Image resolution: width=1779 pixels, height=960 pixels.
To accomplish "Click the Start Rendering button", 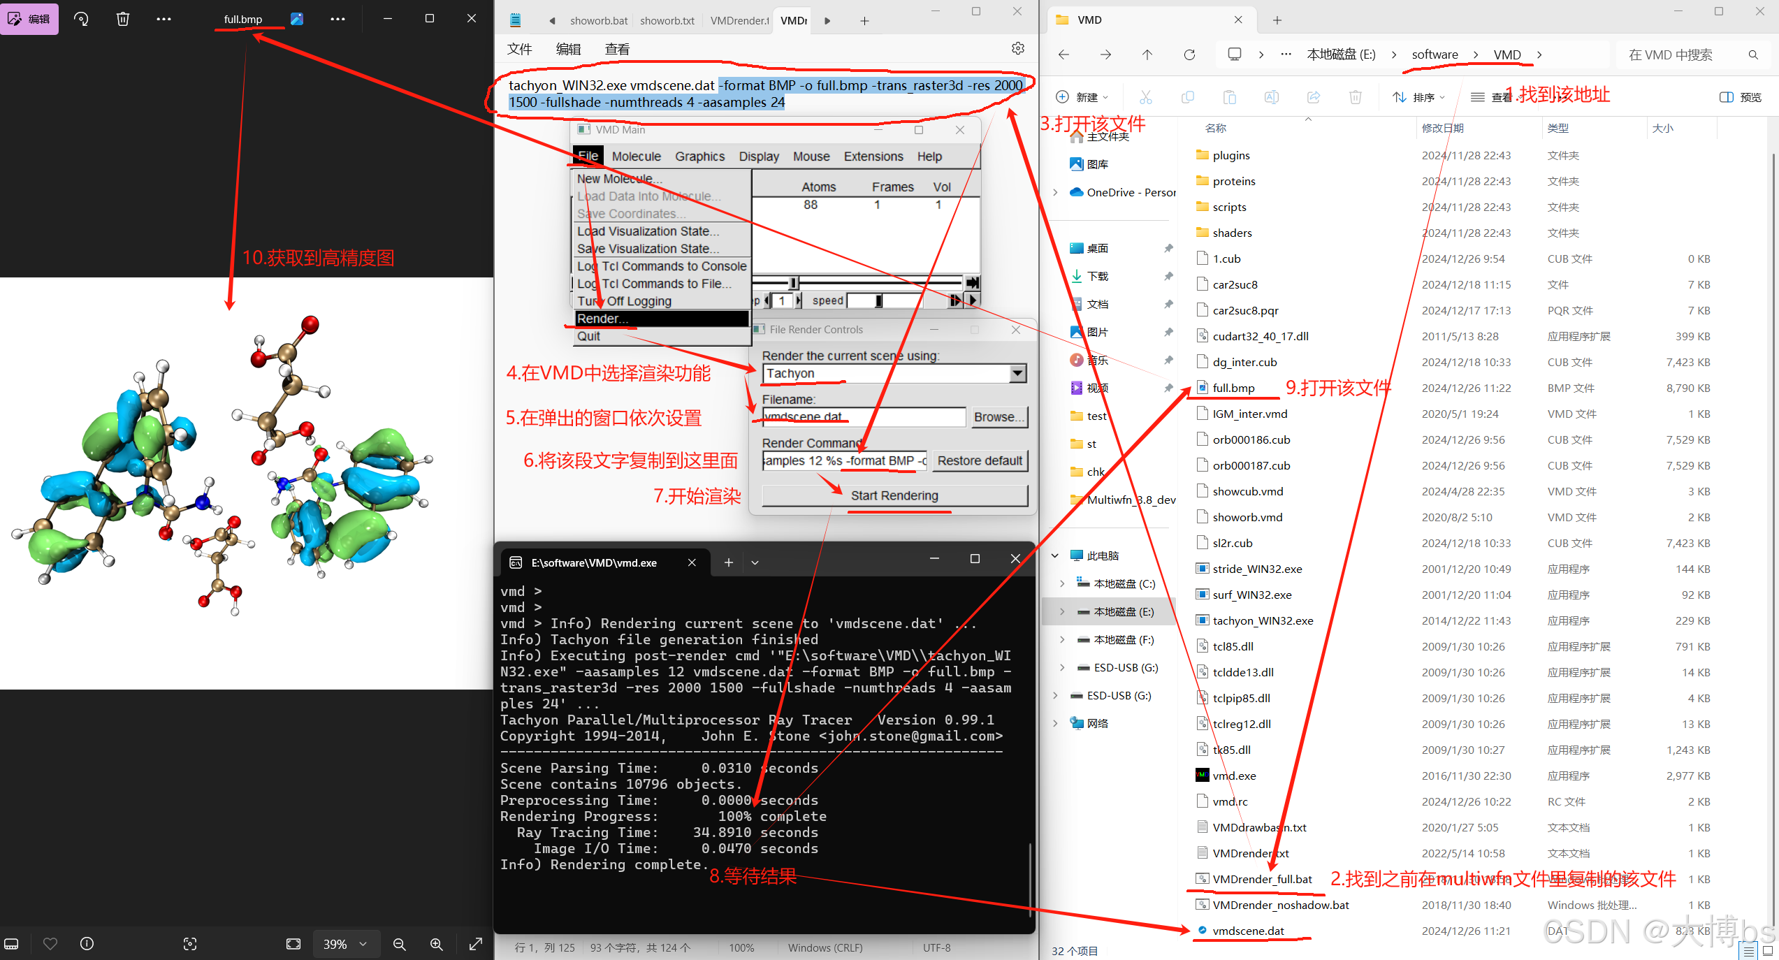I will (894, 495).
